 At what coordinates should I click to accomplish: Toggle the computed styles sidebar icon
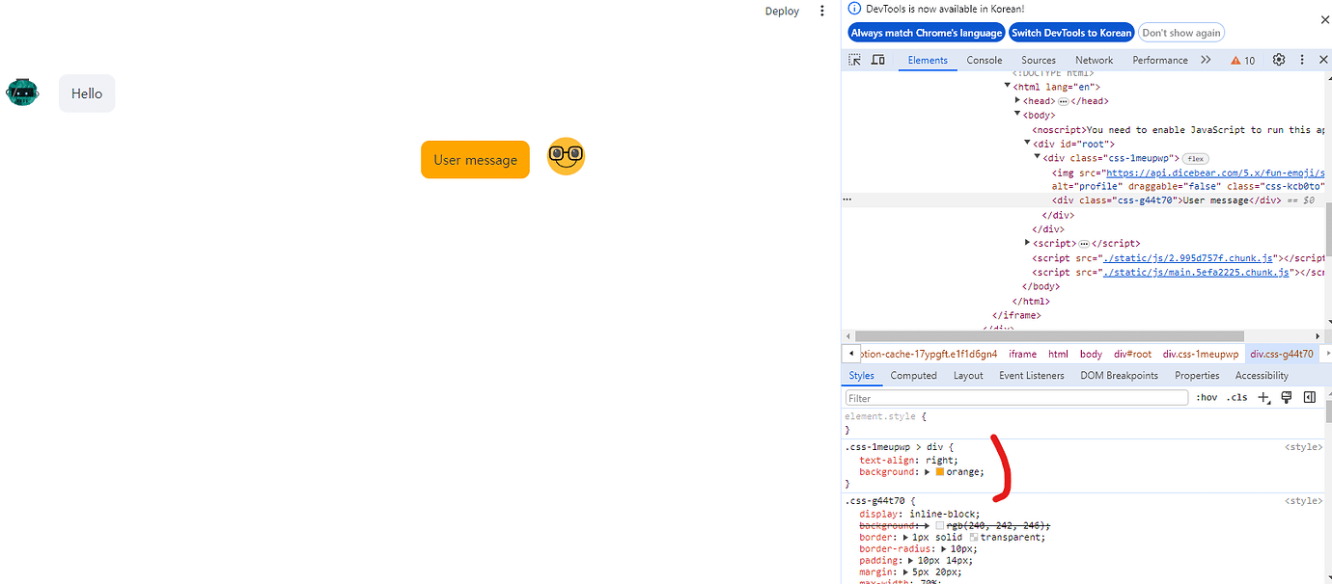[x=1309, y=396]
